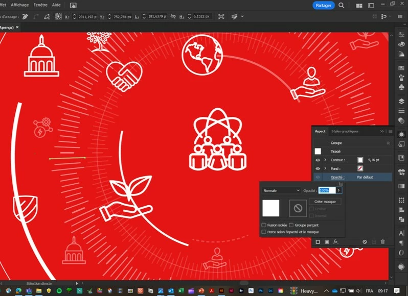The image size is (408, 296).
Task: Open the Swatches panel icon
Action: click(401, 68)
